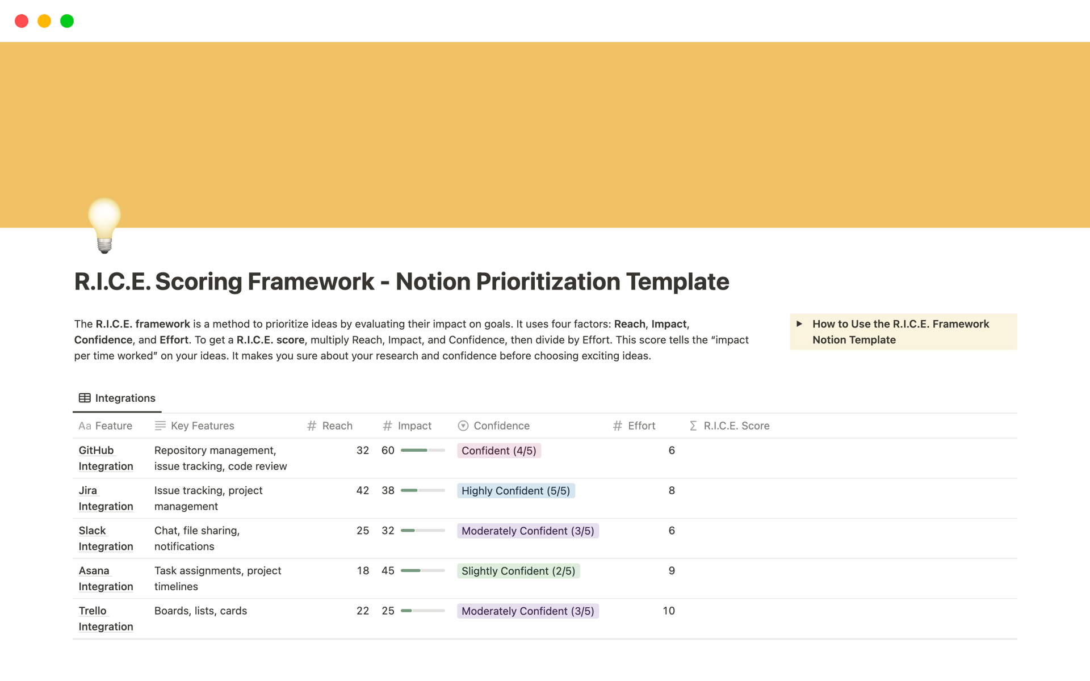Click the # icon in the Effort column header

(618, 426)
